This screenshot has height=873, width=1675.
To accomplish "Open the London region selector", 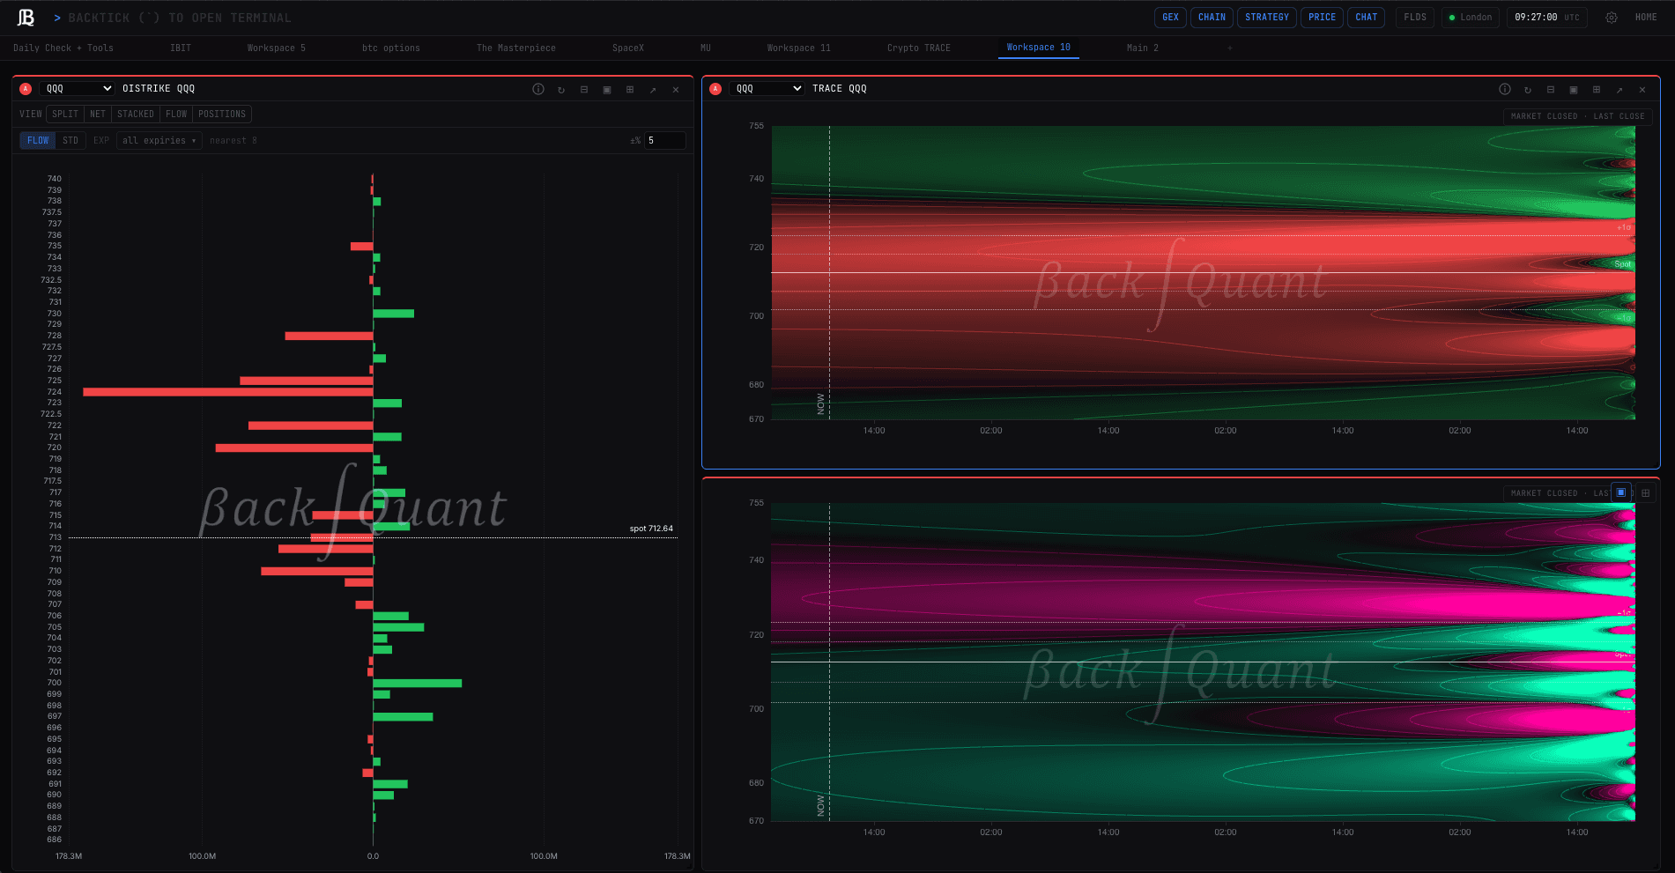I will [x=1471, y=18].
